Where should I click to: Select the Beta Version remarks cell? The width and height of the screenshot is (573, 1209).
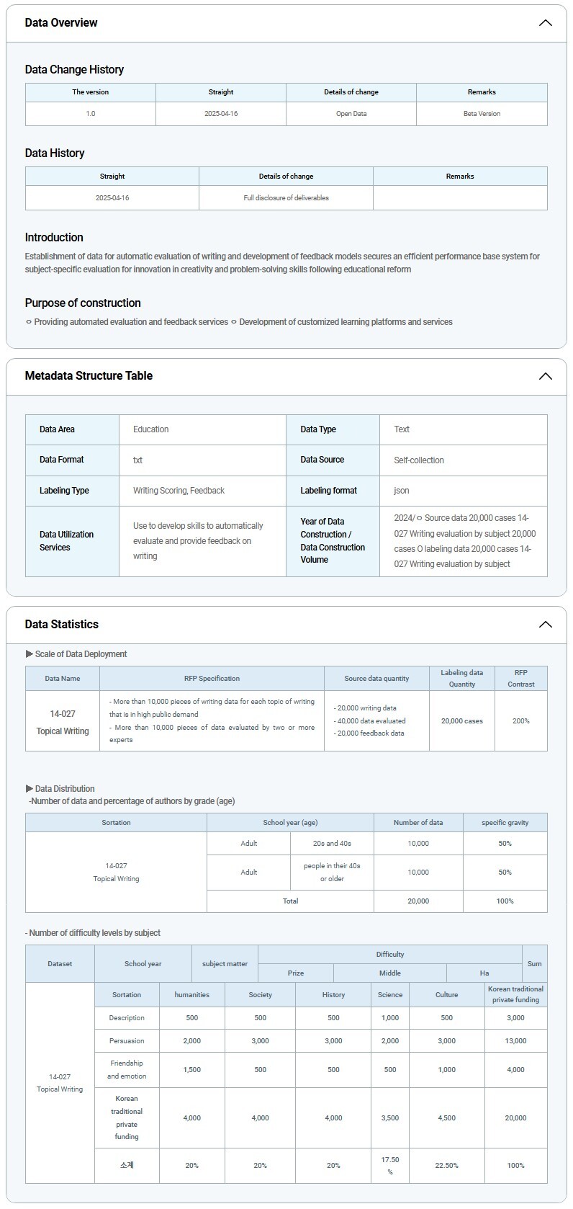click(482, 114)
